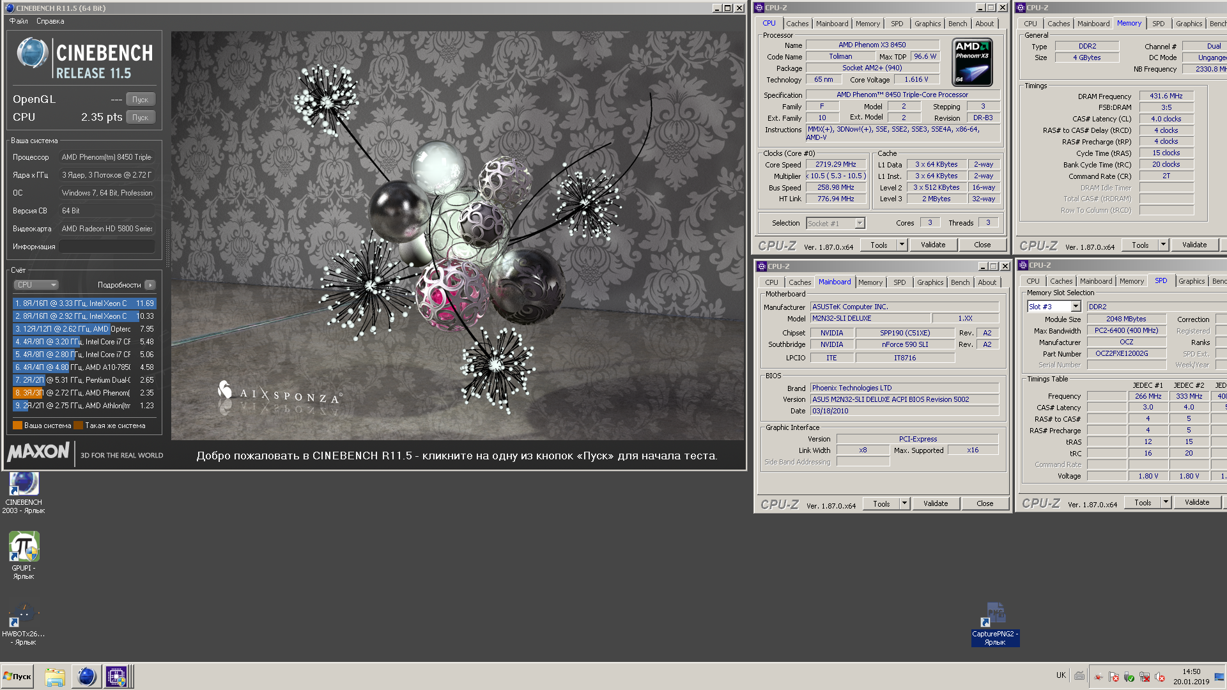Click the Show desktop monitor icon
Screen dimensions: 1227x690
pos(1219,677)
